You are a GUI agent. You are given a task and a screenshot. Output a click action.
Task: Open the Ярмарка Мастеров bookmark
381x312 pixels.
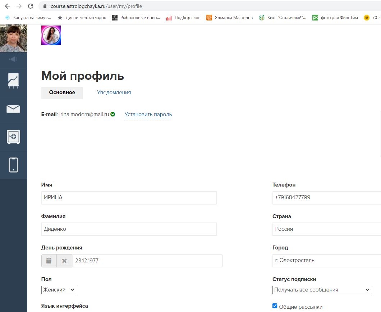point(230,18)
